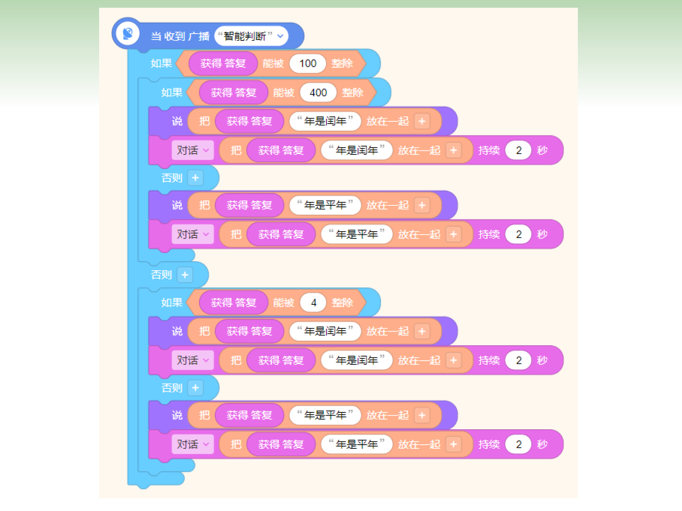682x511 pixels.
Task: Click plus beside 否则 under the 4 condition
Action: [x=195, y=388]
